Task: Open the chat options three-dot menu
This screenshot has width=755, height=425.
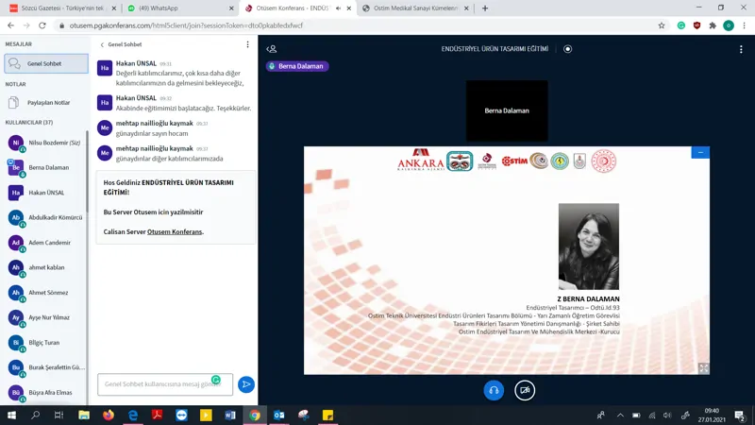Action: click(x=247, y=44)
